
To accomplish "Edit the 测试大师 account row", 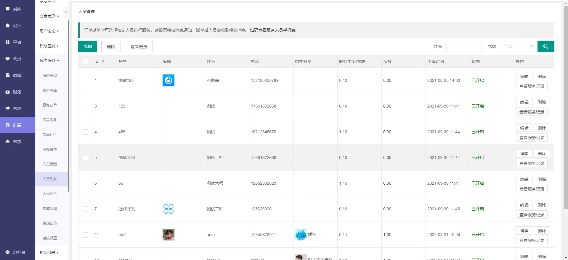I will pyautogui.click(x=524, y=153).
